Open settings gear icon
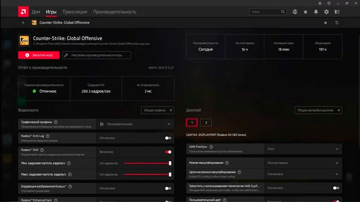360x202 pixels. click(x=326, y=12)
